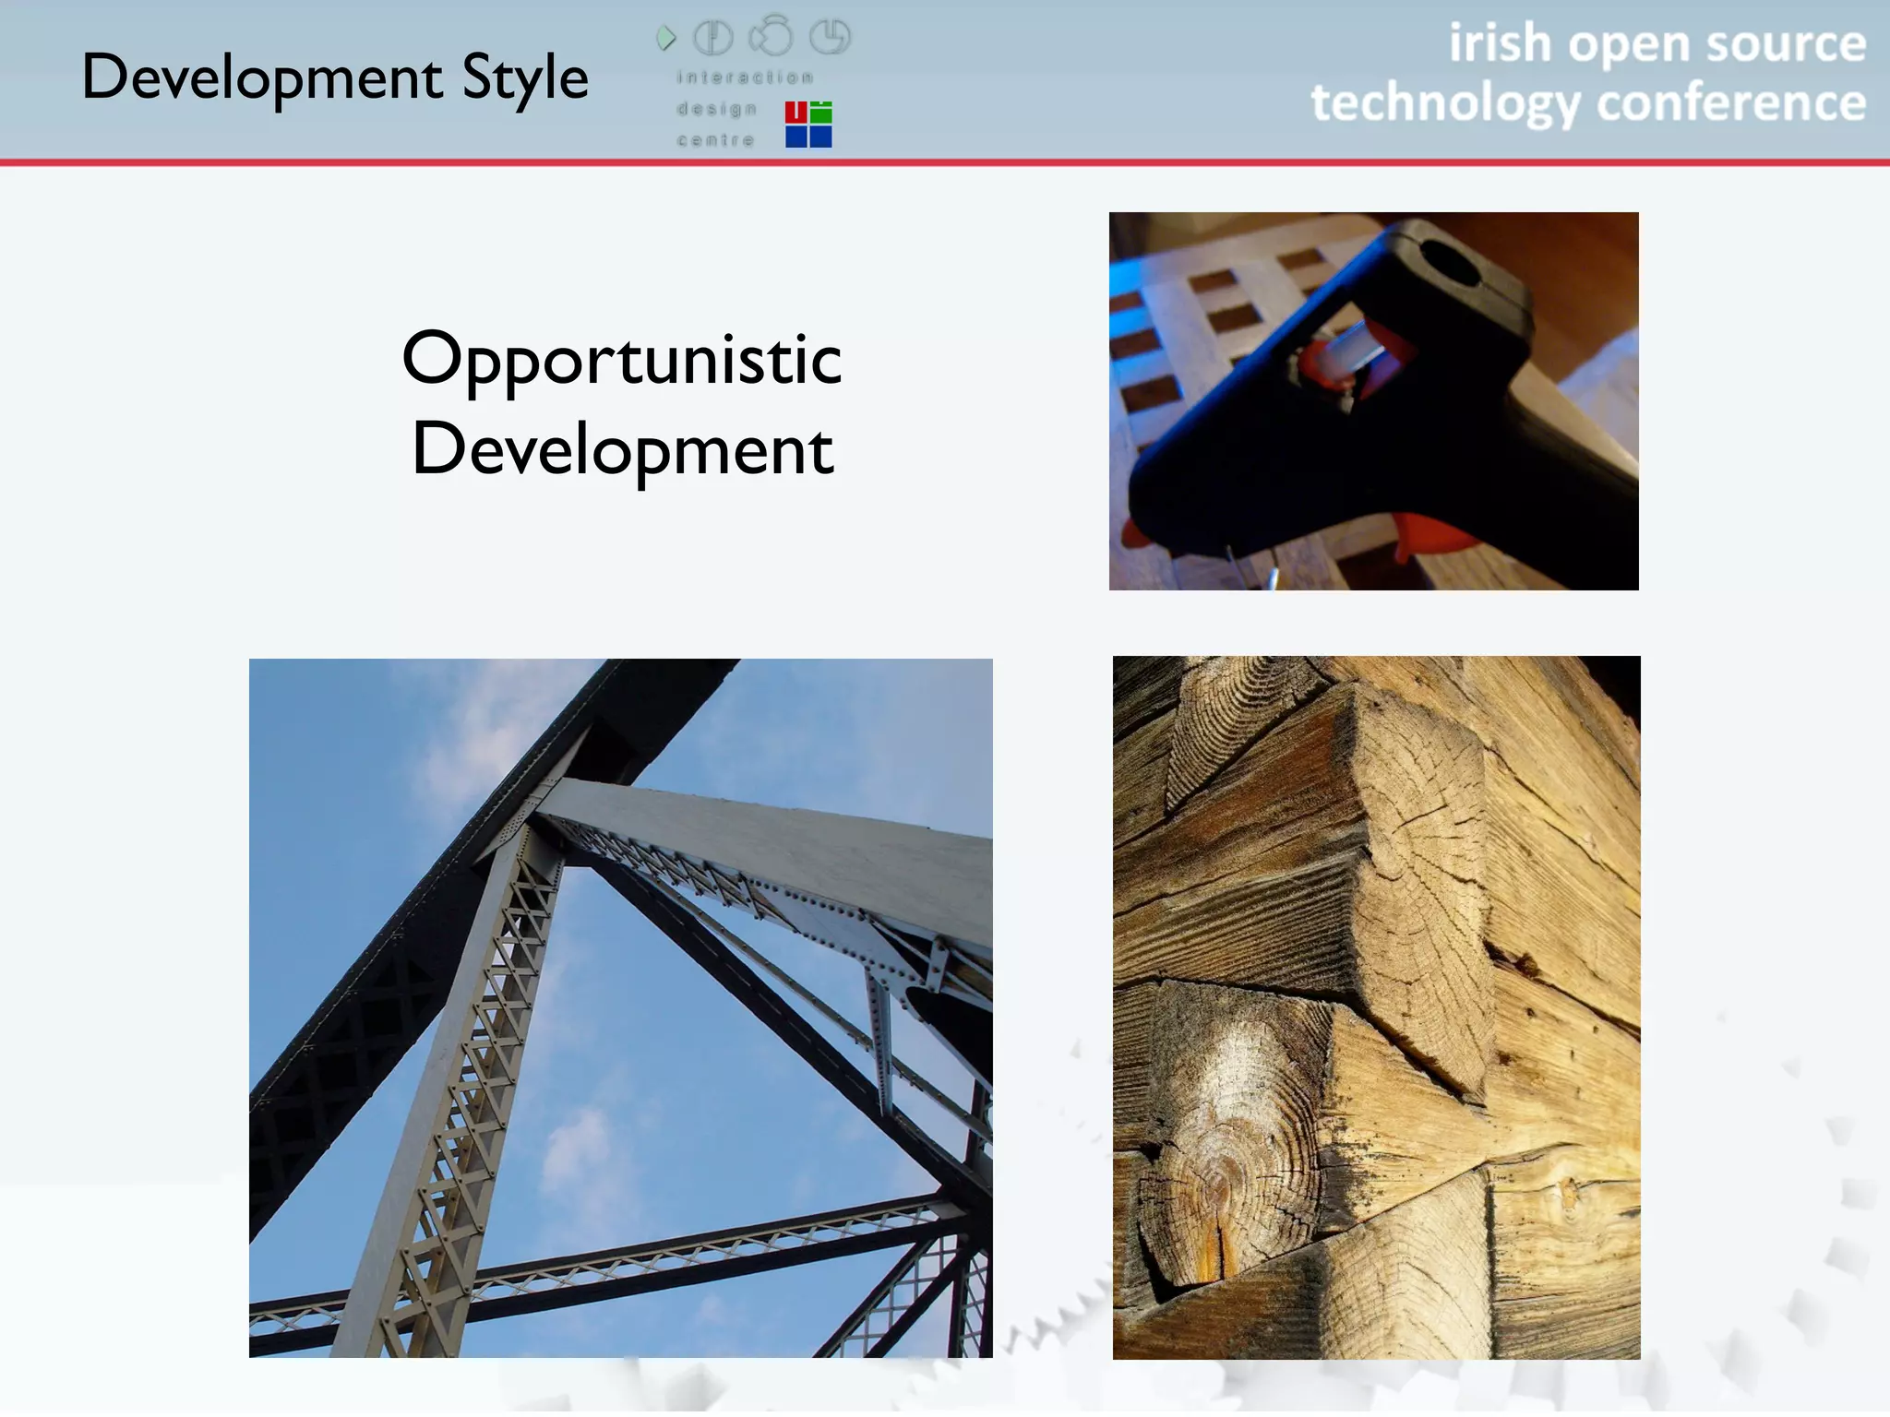Screen dimensions: 1890x1417
Task: Click the green wedge logo icon
Action: [666, 38]
